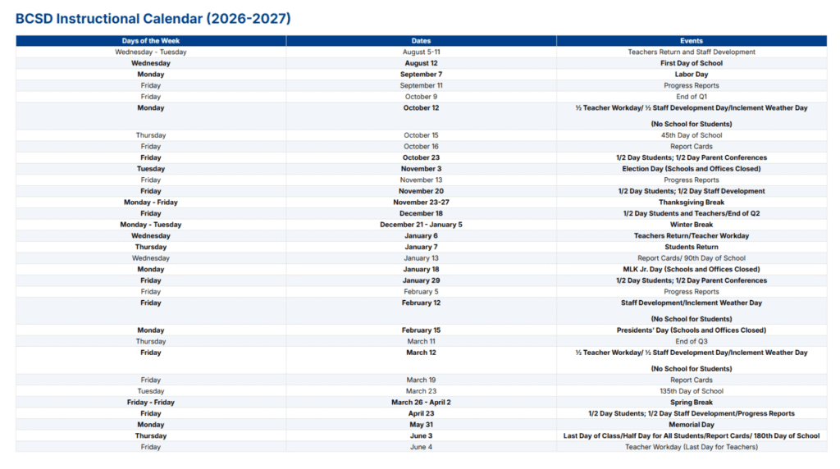
Task: Click the 'June 3' date cell
Action: 421,436
